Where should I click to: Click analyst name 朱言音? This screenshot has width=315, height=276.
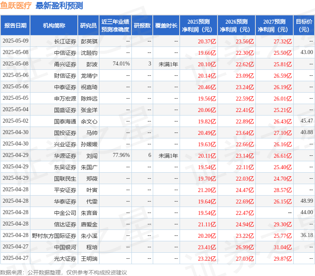tap(89, 213)
